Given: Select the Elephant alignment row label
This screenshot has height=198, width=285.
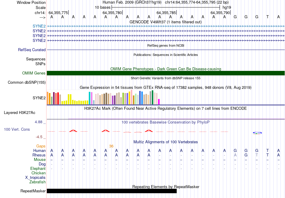Looking at the screenshot, I should tap(38, 168).
